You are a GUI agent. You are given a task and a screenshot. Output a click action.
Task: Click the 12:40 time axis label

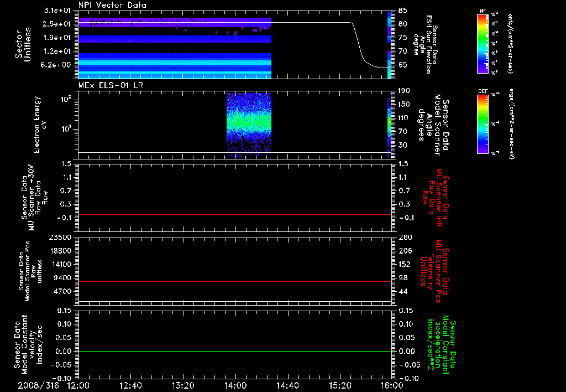click(130, 385)
